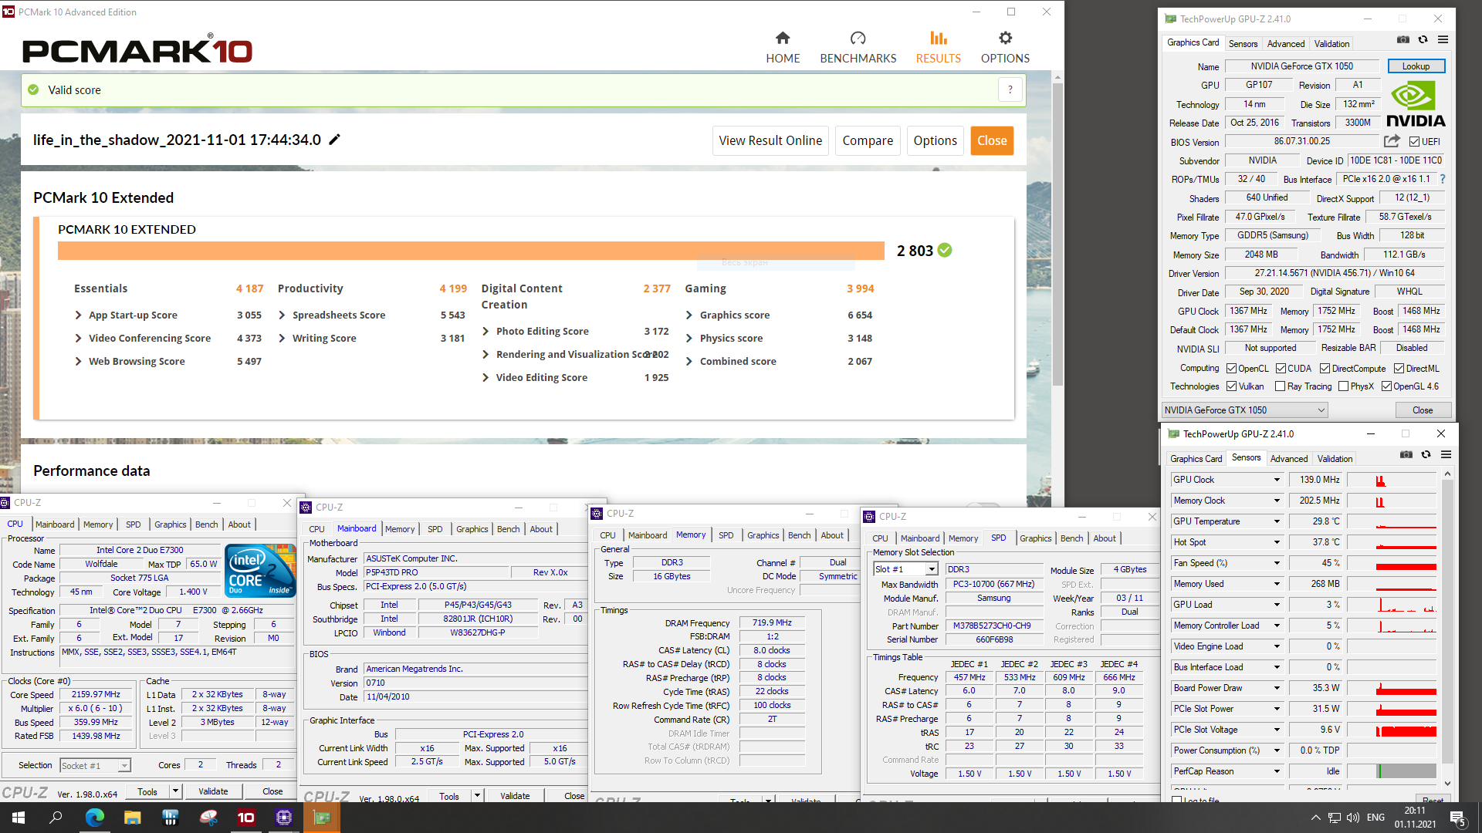Open GPU Clock sensor dropdown
Screen dimensions: 1482x833
(1277, 480)
